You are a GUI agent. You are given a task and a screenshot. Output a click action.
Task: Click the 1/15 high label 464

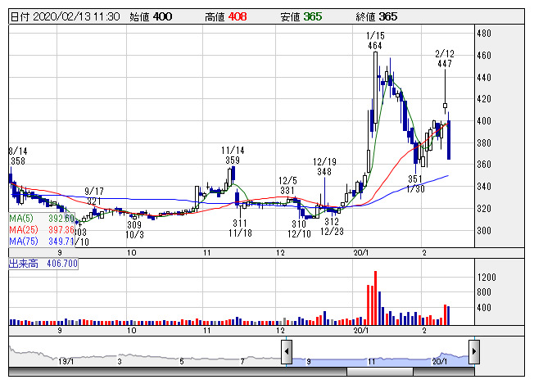(x=375, y=47)
